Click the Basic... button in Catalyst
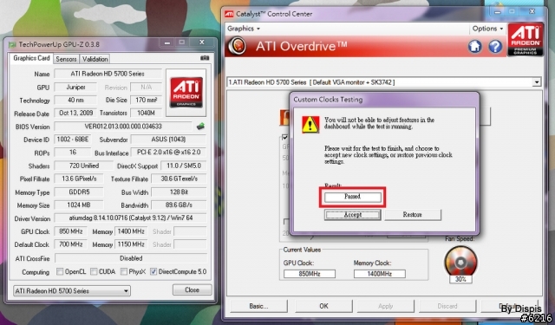This screenshot has width=555, height=325. pyautogui.click(x=258, y=306)
